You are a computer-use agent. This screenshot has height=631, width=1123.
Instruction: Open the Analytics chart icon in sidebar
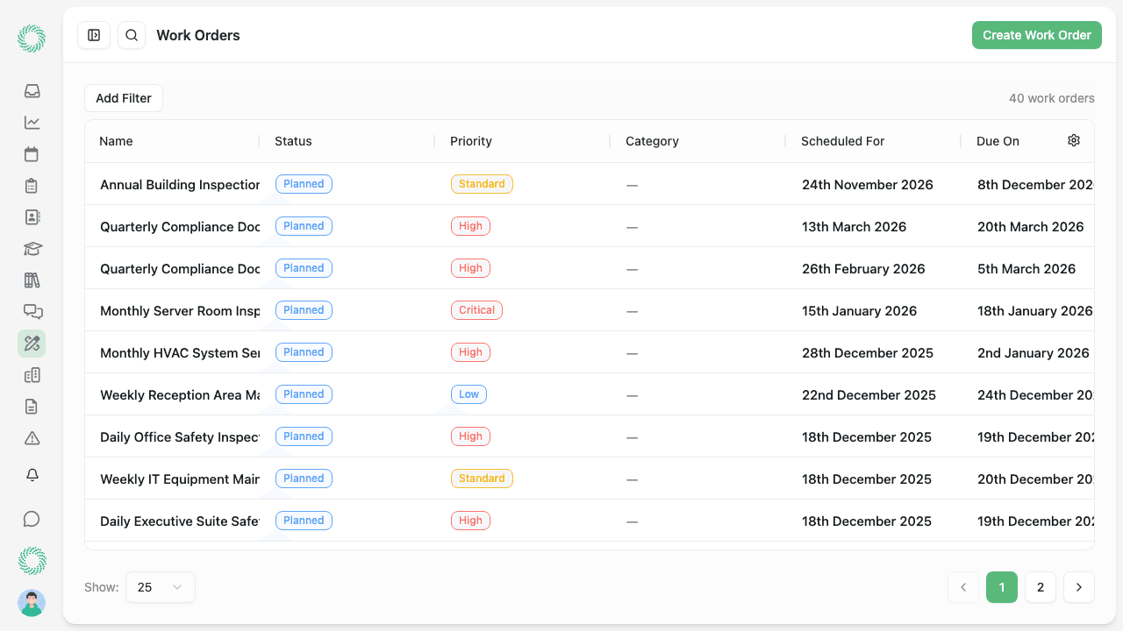(x=32, y=122)
